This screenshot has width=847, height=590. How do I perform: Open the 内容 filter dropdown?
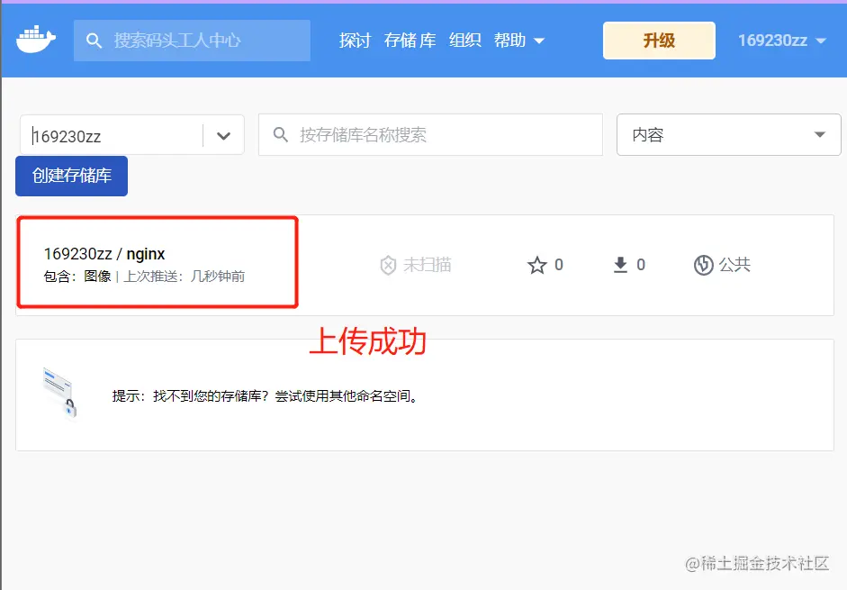coord(727,134)
